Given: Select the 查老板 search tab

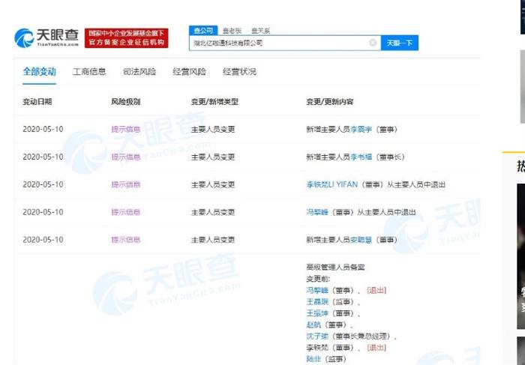Looking at the screenshot, I should (x=232, y=31).
